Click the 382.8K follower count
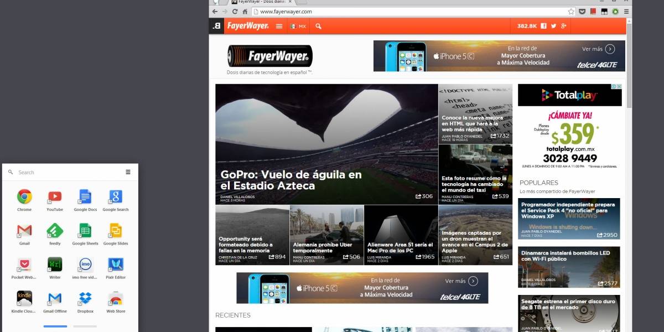664x332 pixels. [527, 26]
